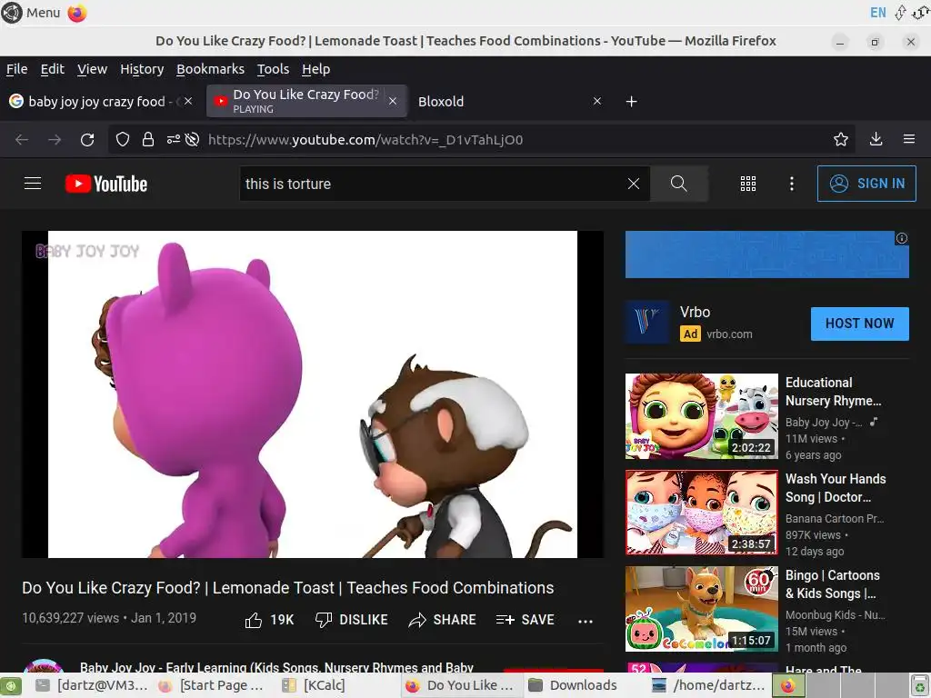Open 'Wash Your Hands Song | Doctor...' title
Image resolution: width=931 pixels, height=698 pixels.
point(836,488)
